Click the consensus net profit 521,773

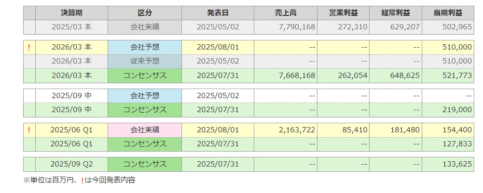(x=457, y=76)
